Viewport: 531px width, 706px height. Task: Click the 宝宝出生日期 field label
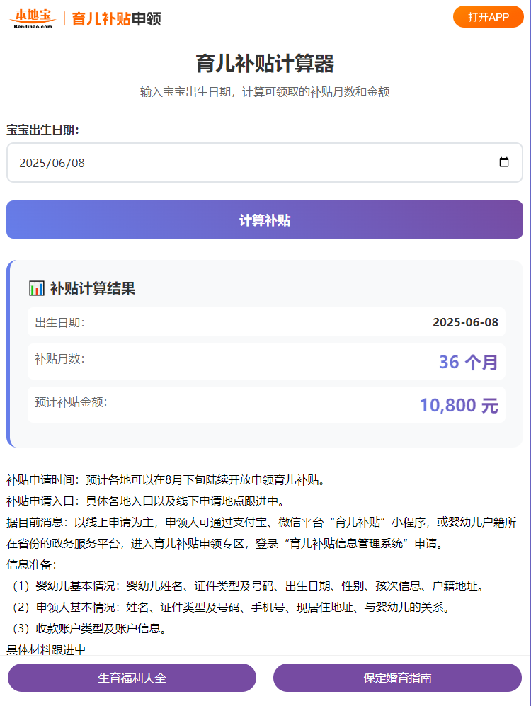tap(42, 130)
